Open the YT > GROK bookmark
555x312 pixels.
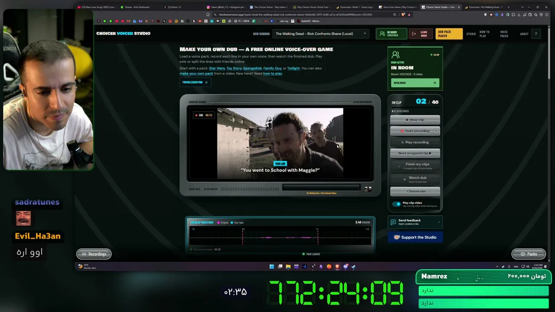pyautogui.click(x=242, y=21)
